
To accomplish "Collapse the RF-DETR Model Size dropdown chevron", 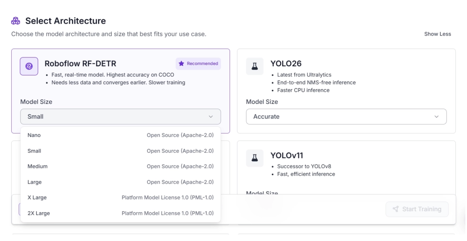I will pos(211,117).
